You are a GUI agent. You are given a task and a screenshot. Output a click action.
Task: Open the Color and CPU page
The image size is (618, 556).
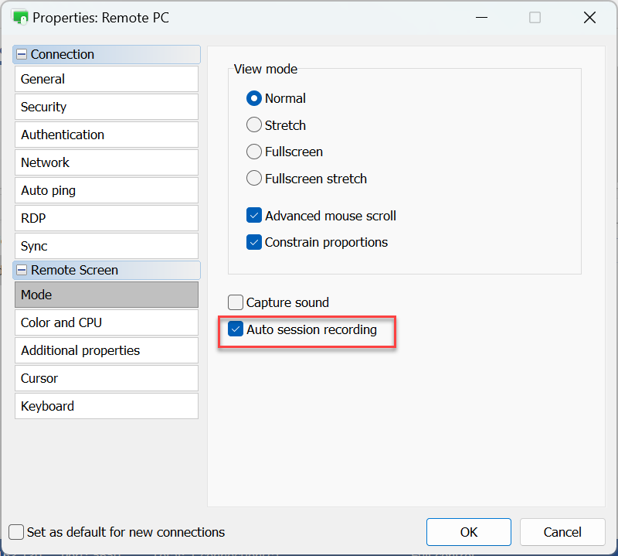pos(106,322)
